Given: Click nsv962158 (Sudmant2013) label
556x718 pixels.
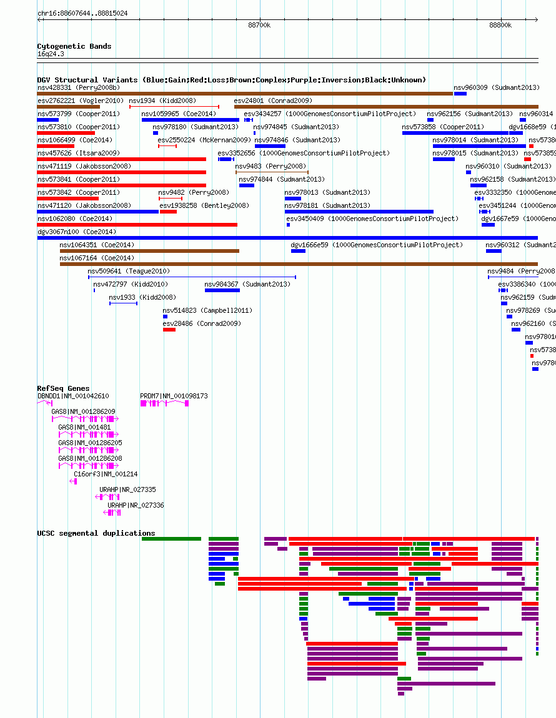Looking at the screenshot, I should pyautogui.click(x=512, y=180).
